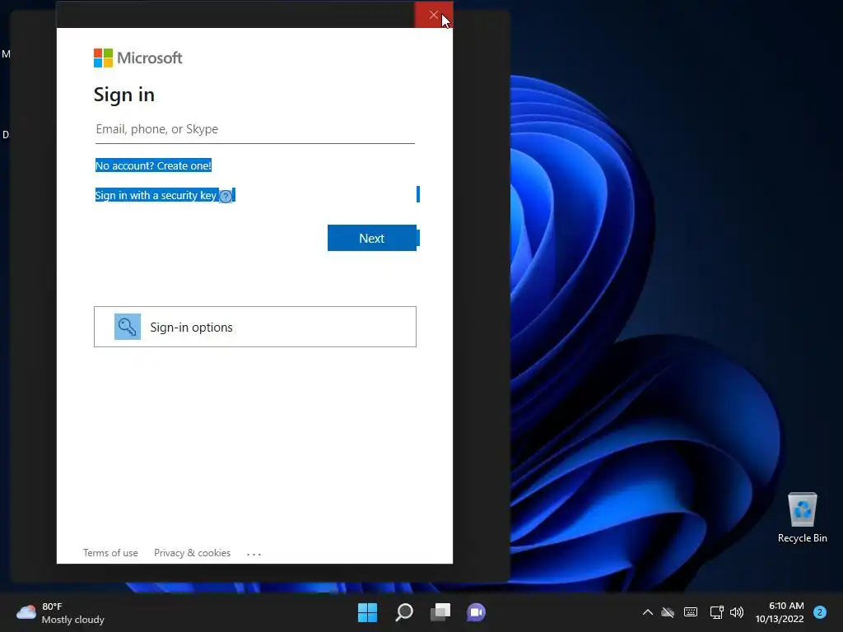This screenshot has width=843, height=632.
Task: Open taskbar Search
Action: point(404,612)
